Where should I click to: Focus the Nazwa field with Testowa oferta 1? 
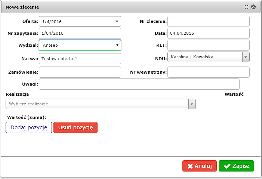tap(80, 59)
